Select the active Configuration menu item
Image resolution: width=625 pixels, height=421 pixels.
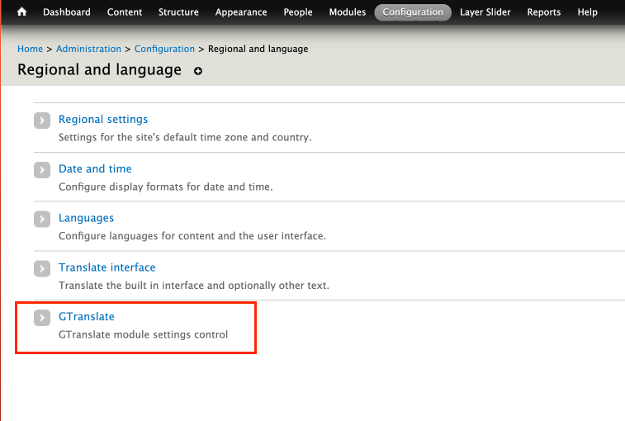413,12
